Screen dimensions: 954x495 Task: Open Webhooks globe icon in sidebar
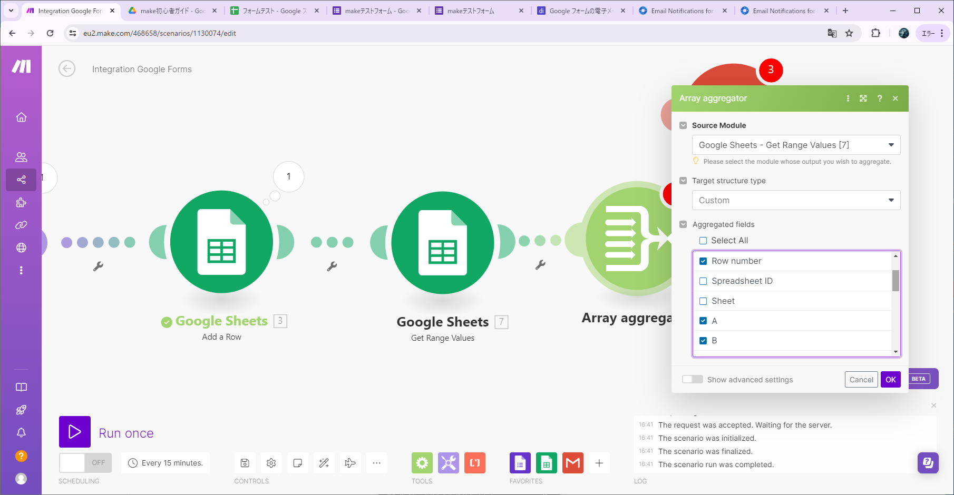pos(21,247)
